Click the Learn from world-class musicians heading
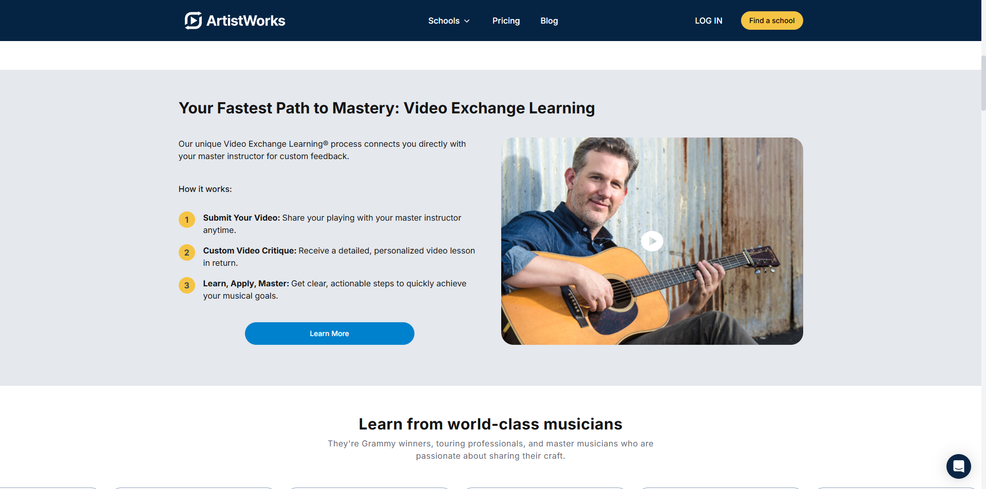Image resolution: width=986 pixels, height=489 pixels. 490,424
